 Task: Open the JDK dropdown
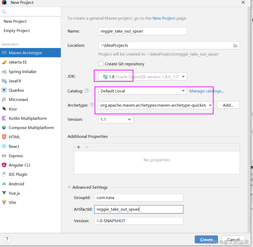143,77
